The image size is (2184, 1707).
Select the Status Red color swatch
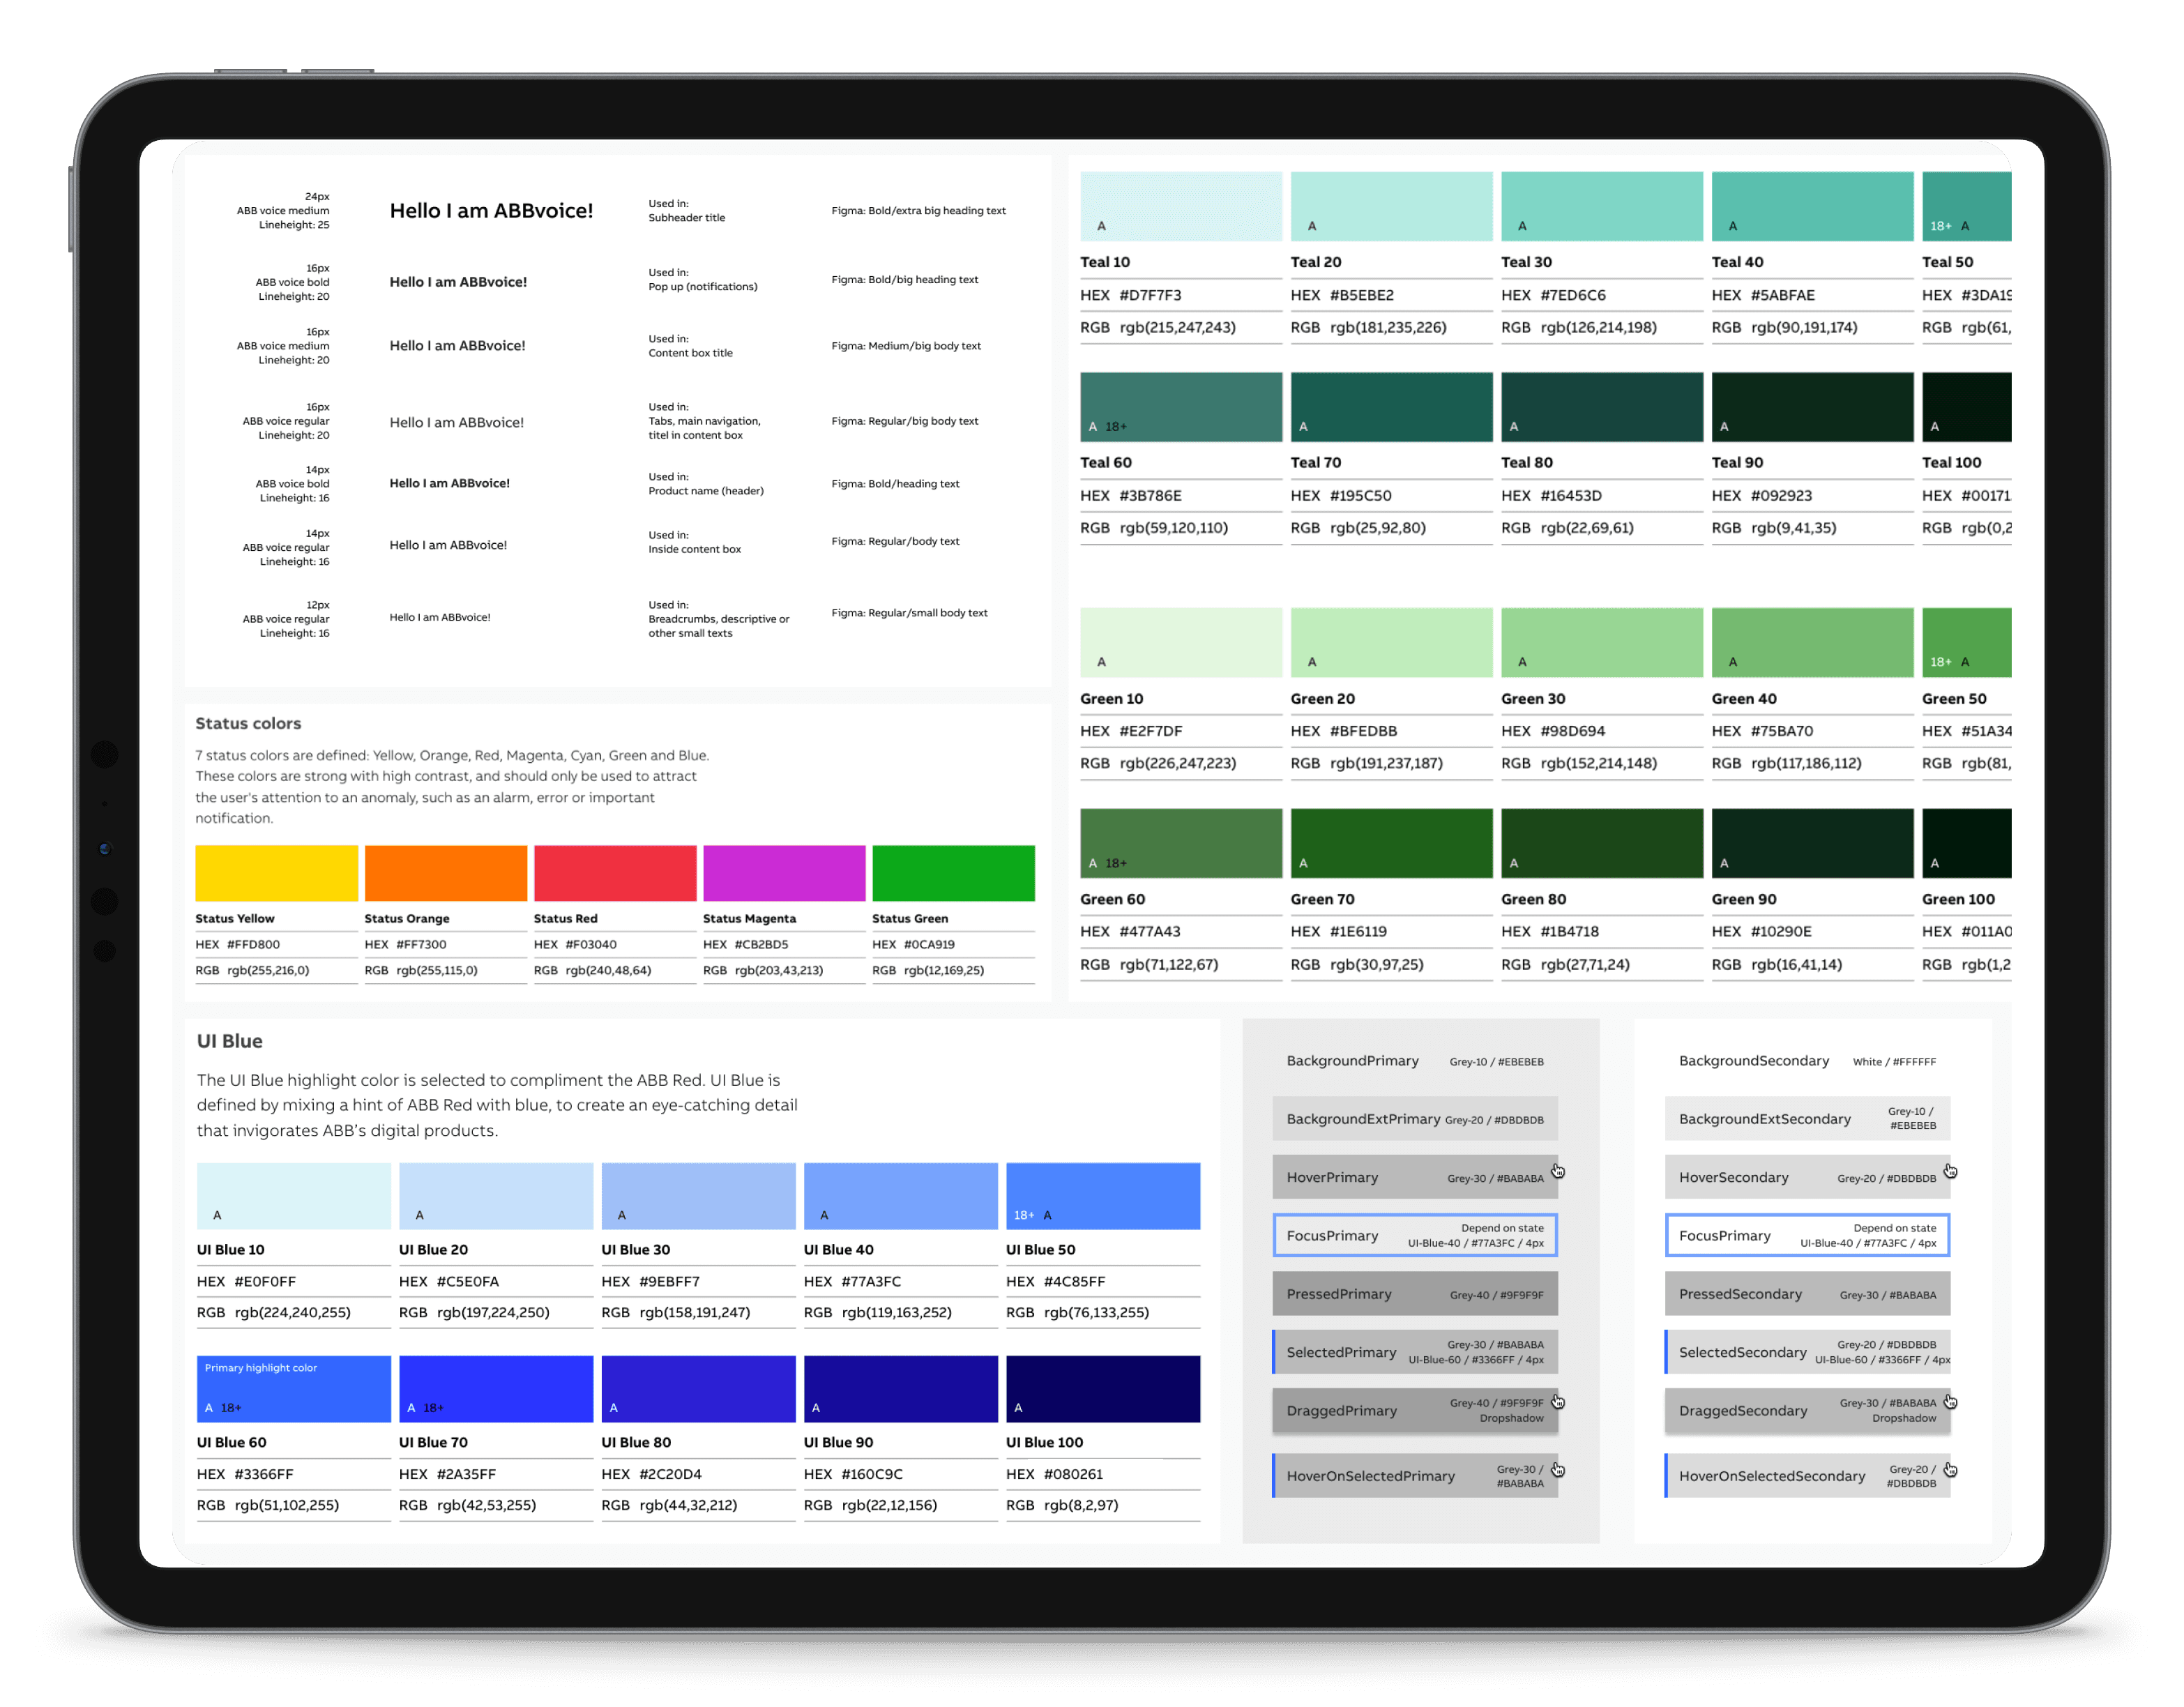(615, 873)
